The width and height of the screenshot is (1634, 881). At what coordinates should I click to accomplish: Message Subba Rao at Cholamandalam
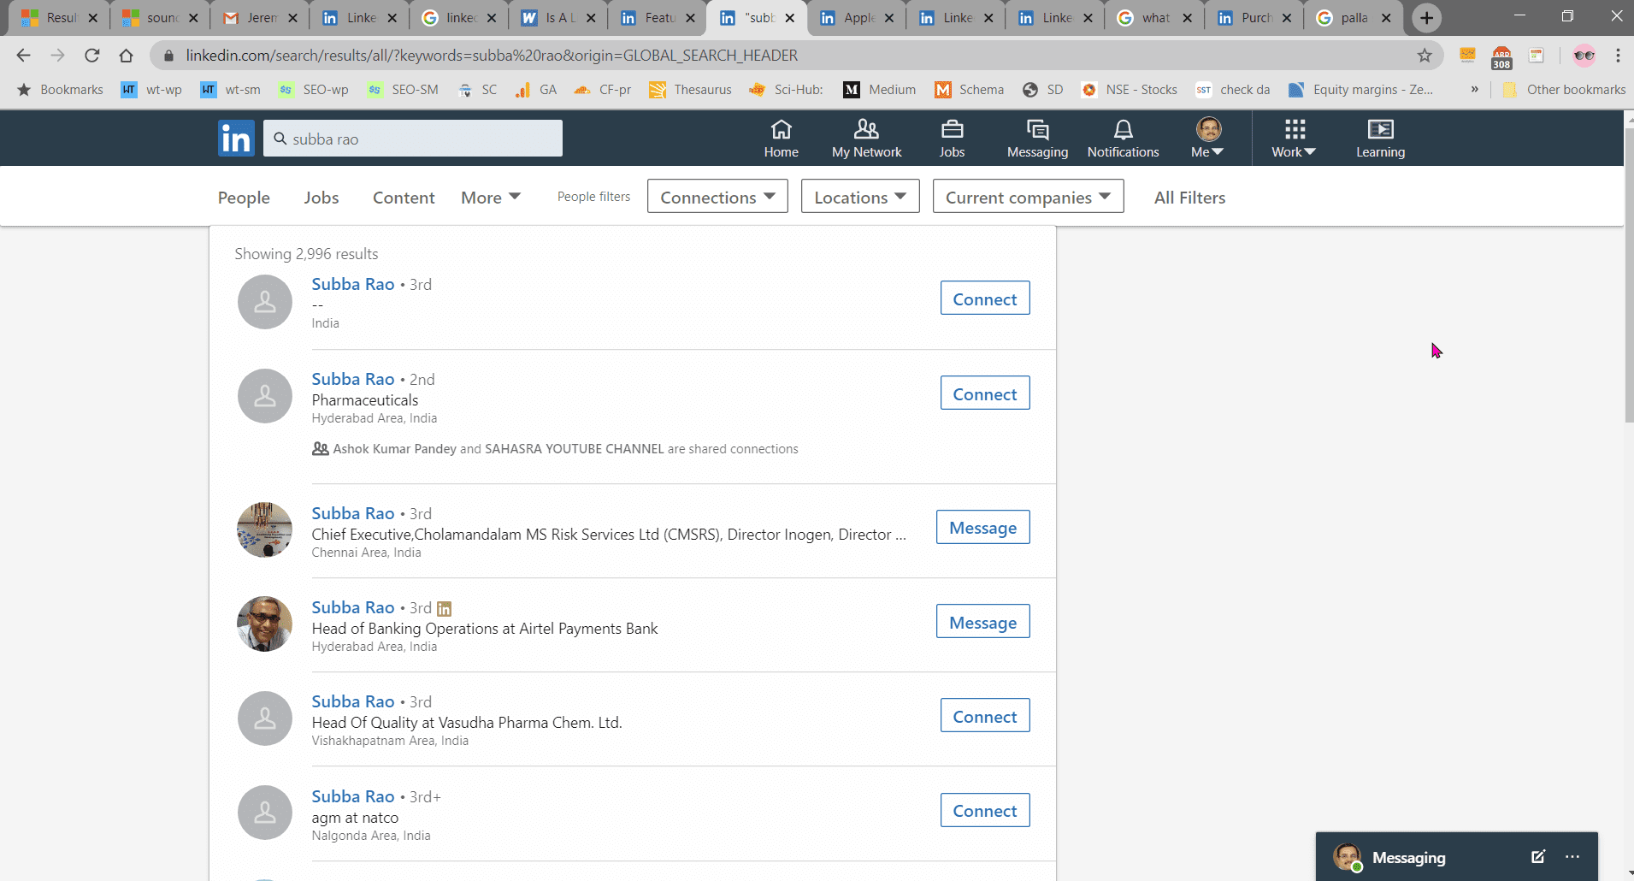pyautogui.click(x=983, y=528)
